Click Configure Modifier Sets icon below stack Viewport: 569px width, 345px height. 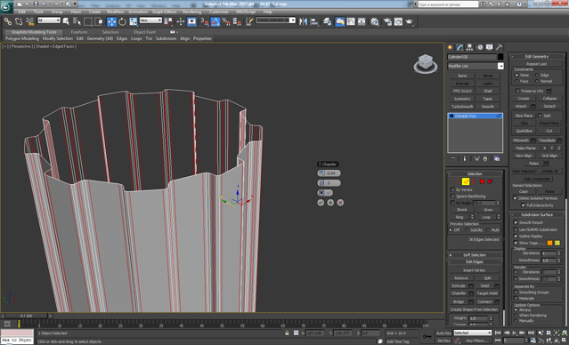pos(497,159)
